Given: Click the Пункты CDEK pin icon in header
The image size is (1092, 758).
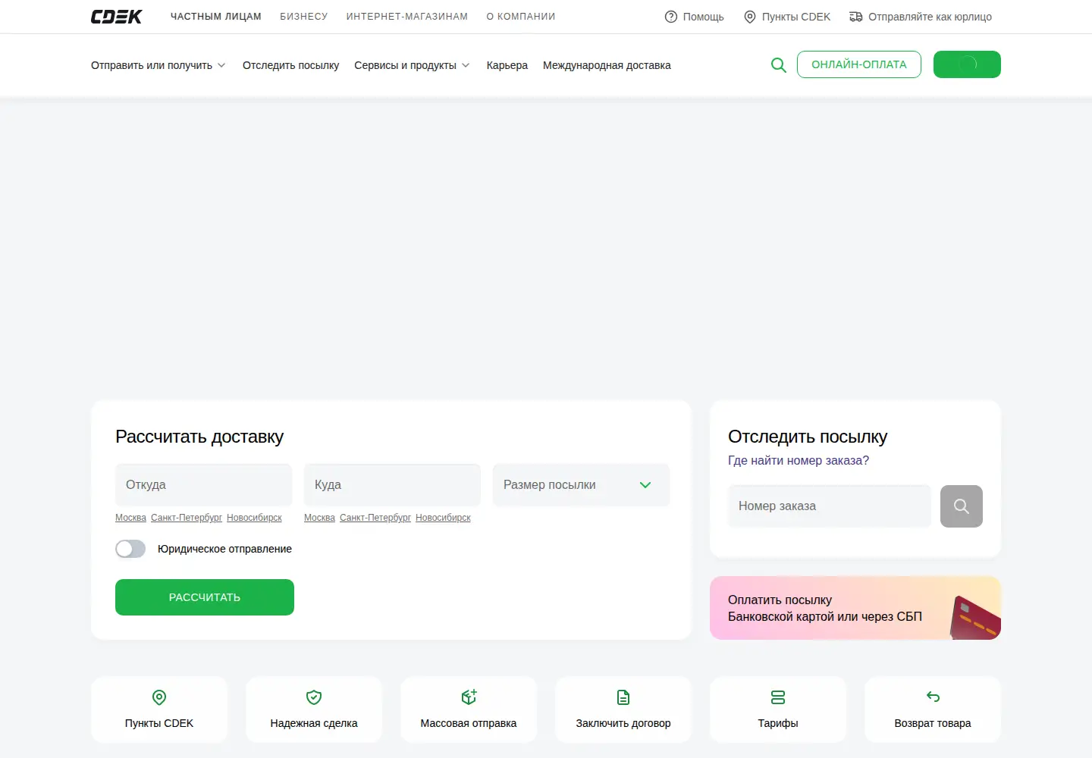Looking at the screenshot, I should coord(750,17).
